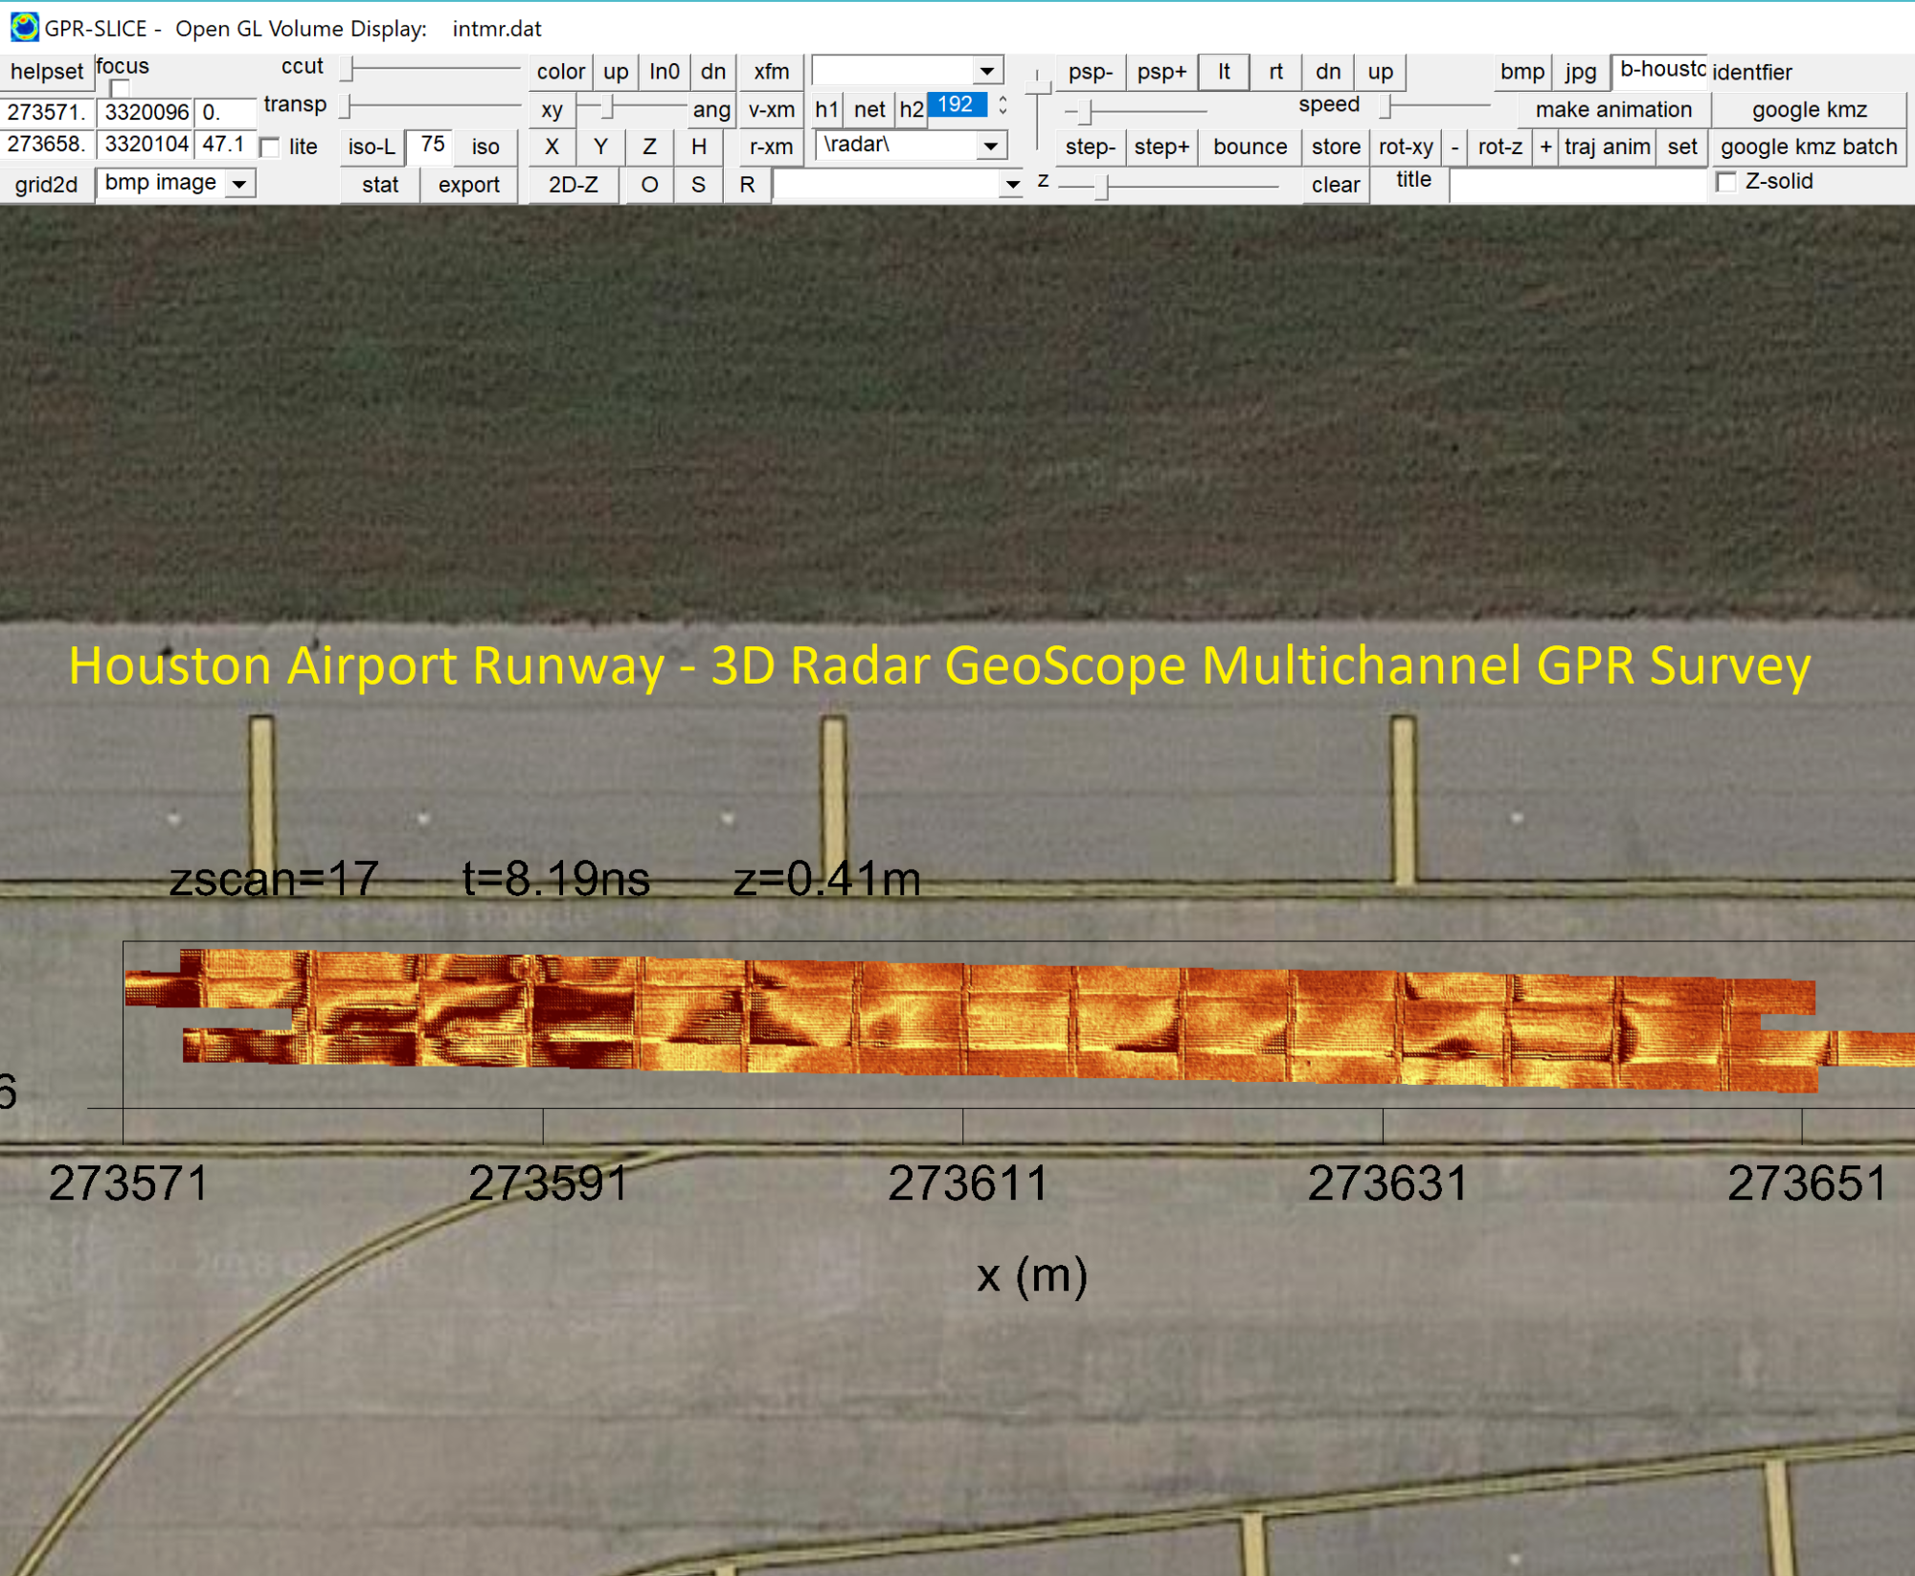
Task: Click the traj anim button
Action: [1608, 147]
